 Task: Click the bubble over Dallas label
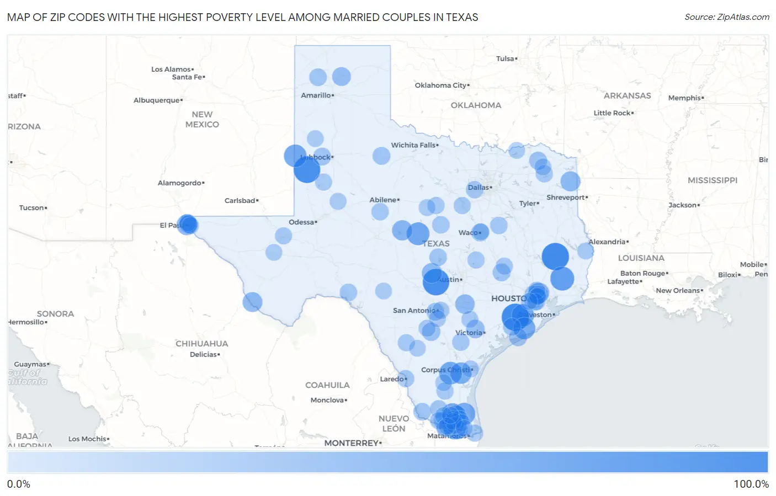pos(475,189)
